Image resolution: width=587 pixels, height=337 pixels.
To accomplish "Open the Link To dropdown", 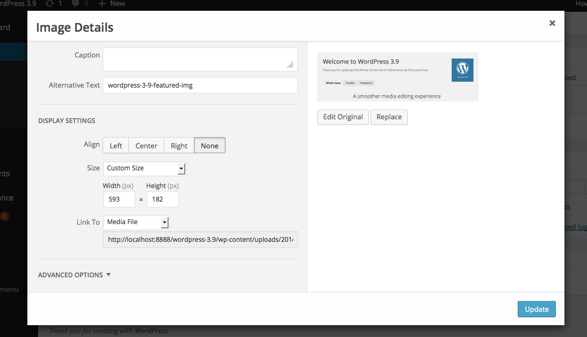I will 136,222.
